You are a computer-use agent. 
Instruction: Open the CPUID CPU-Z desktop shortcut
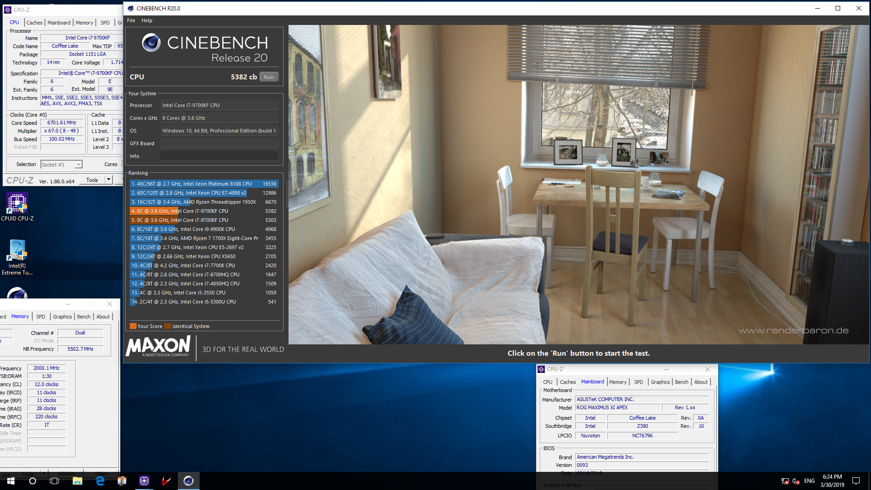[17, 206]
